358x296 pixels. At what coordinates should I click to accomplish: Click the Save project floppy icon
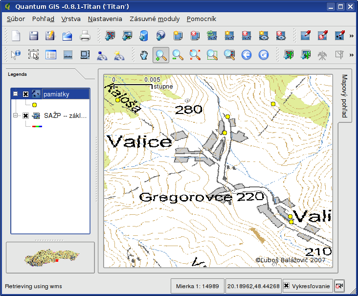[x=33, y=36]
